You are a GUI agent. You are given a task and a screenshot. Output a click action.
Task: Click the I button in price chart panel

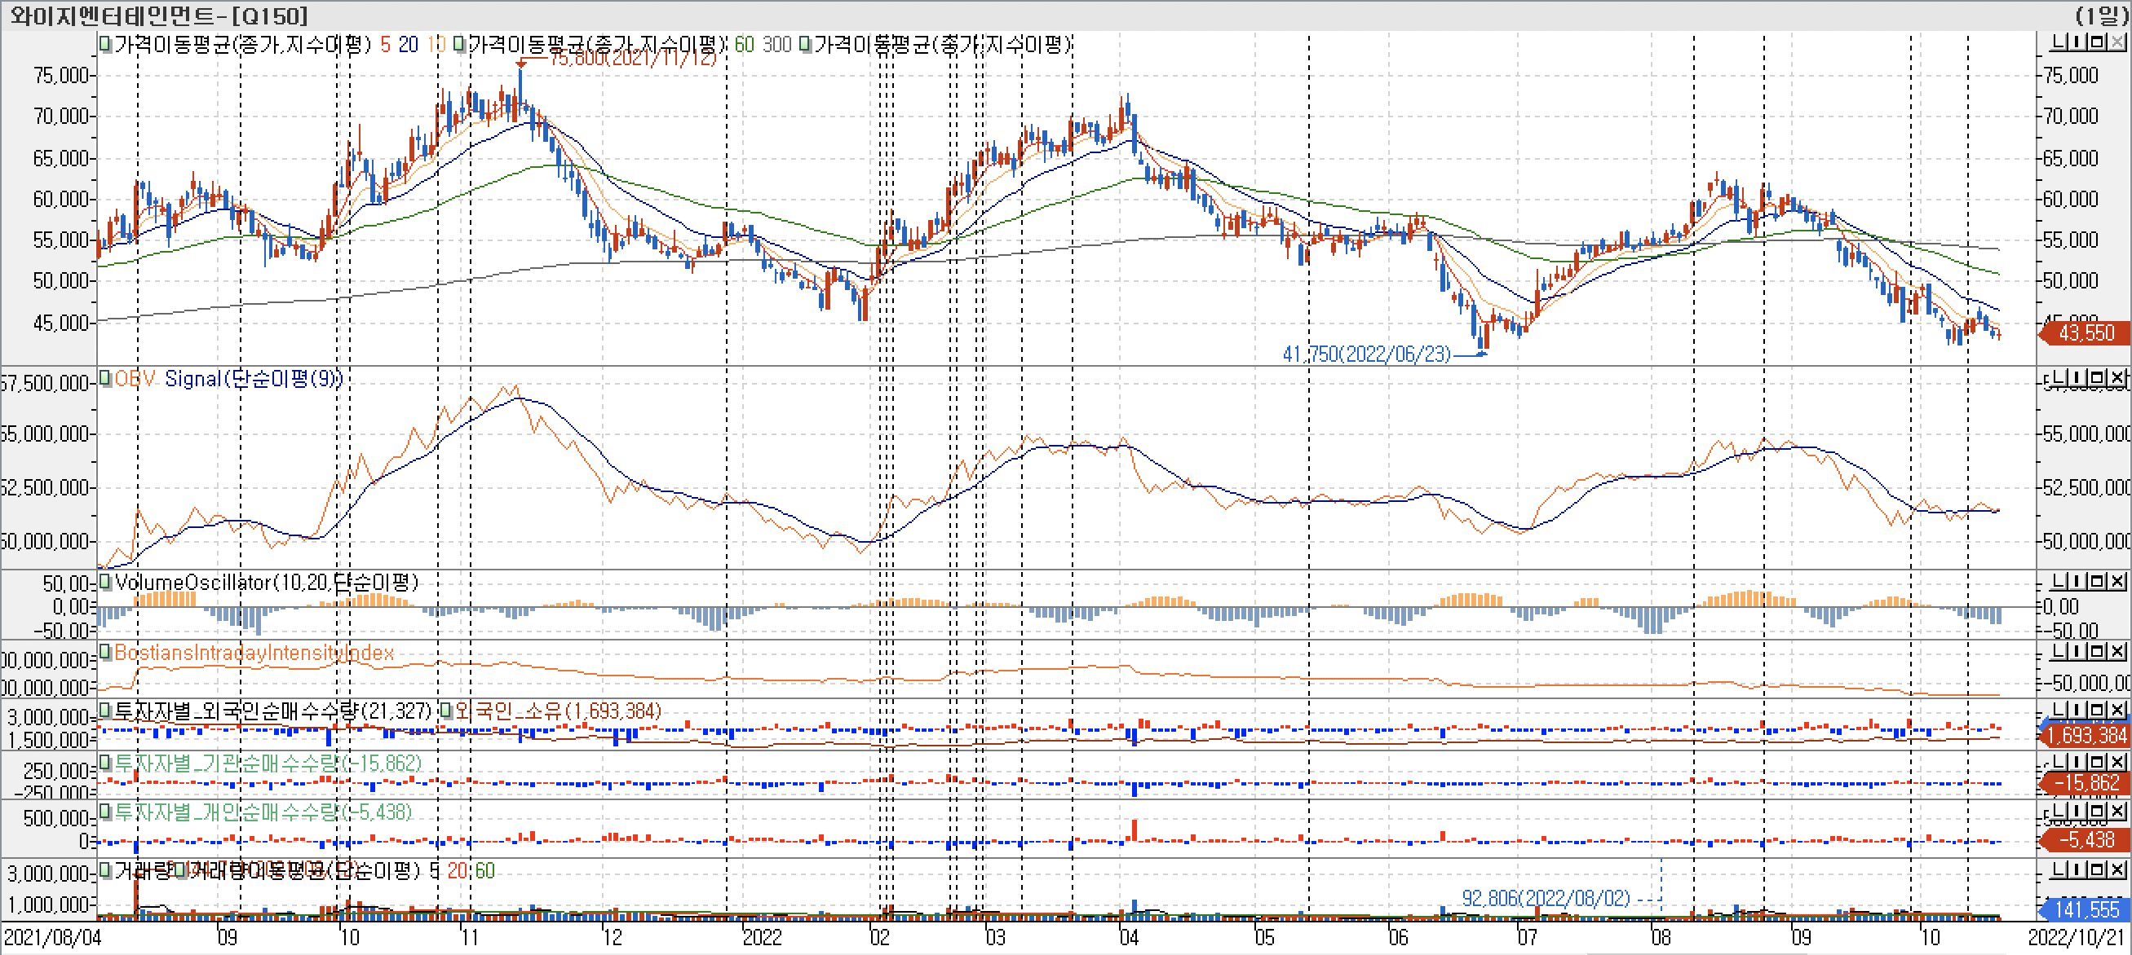pos(2078,42)
